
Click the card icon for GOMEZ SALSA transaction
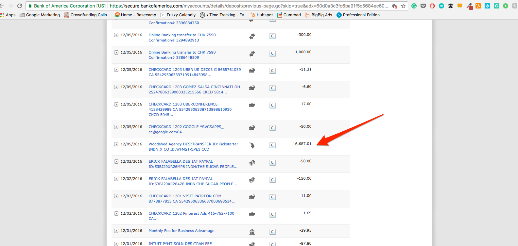coord(252,88)
